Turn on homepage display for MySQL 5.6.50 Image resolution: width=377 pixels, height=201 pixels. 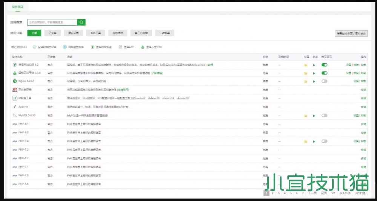click(324, 115)
